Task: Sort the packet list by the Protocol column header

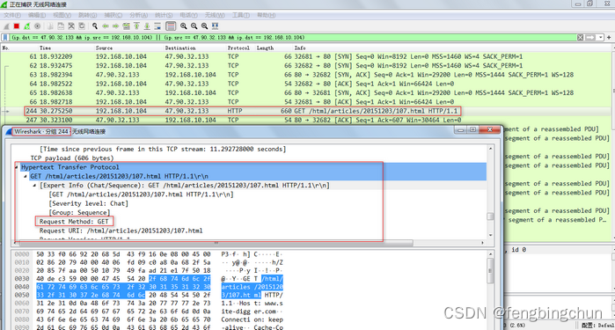Action: (238, 48)
